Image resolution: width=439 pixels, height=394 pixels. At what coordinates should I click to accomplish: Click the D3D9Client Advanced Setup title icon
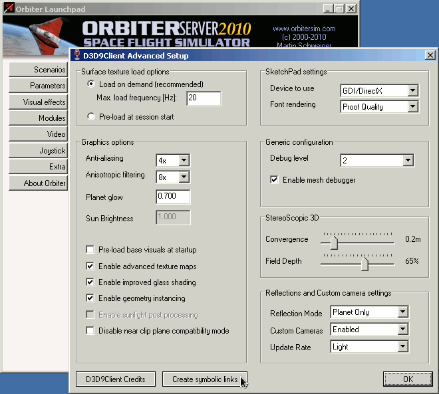(x=77, y=55)
